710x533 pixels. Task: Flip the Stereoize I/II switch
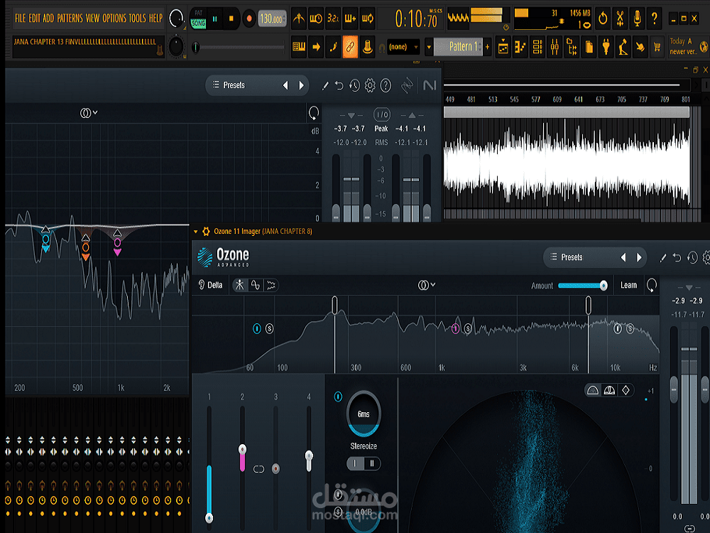[363, 463]
